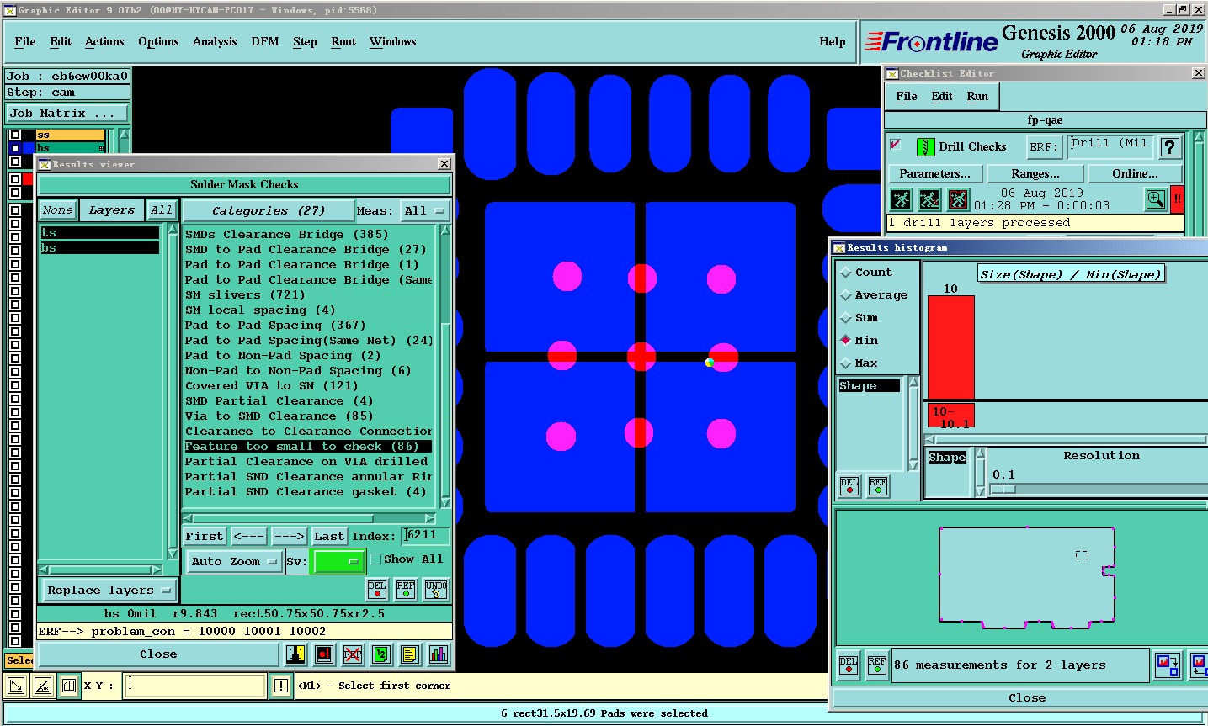Click the Last button in Results viewer
The image size is (1208, 726).
click(x=329, y=536)
